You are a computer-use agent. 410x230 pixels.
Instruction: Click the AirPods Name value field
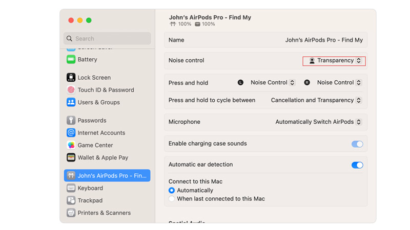click(324, 40)
